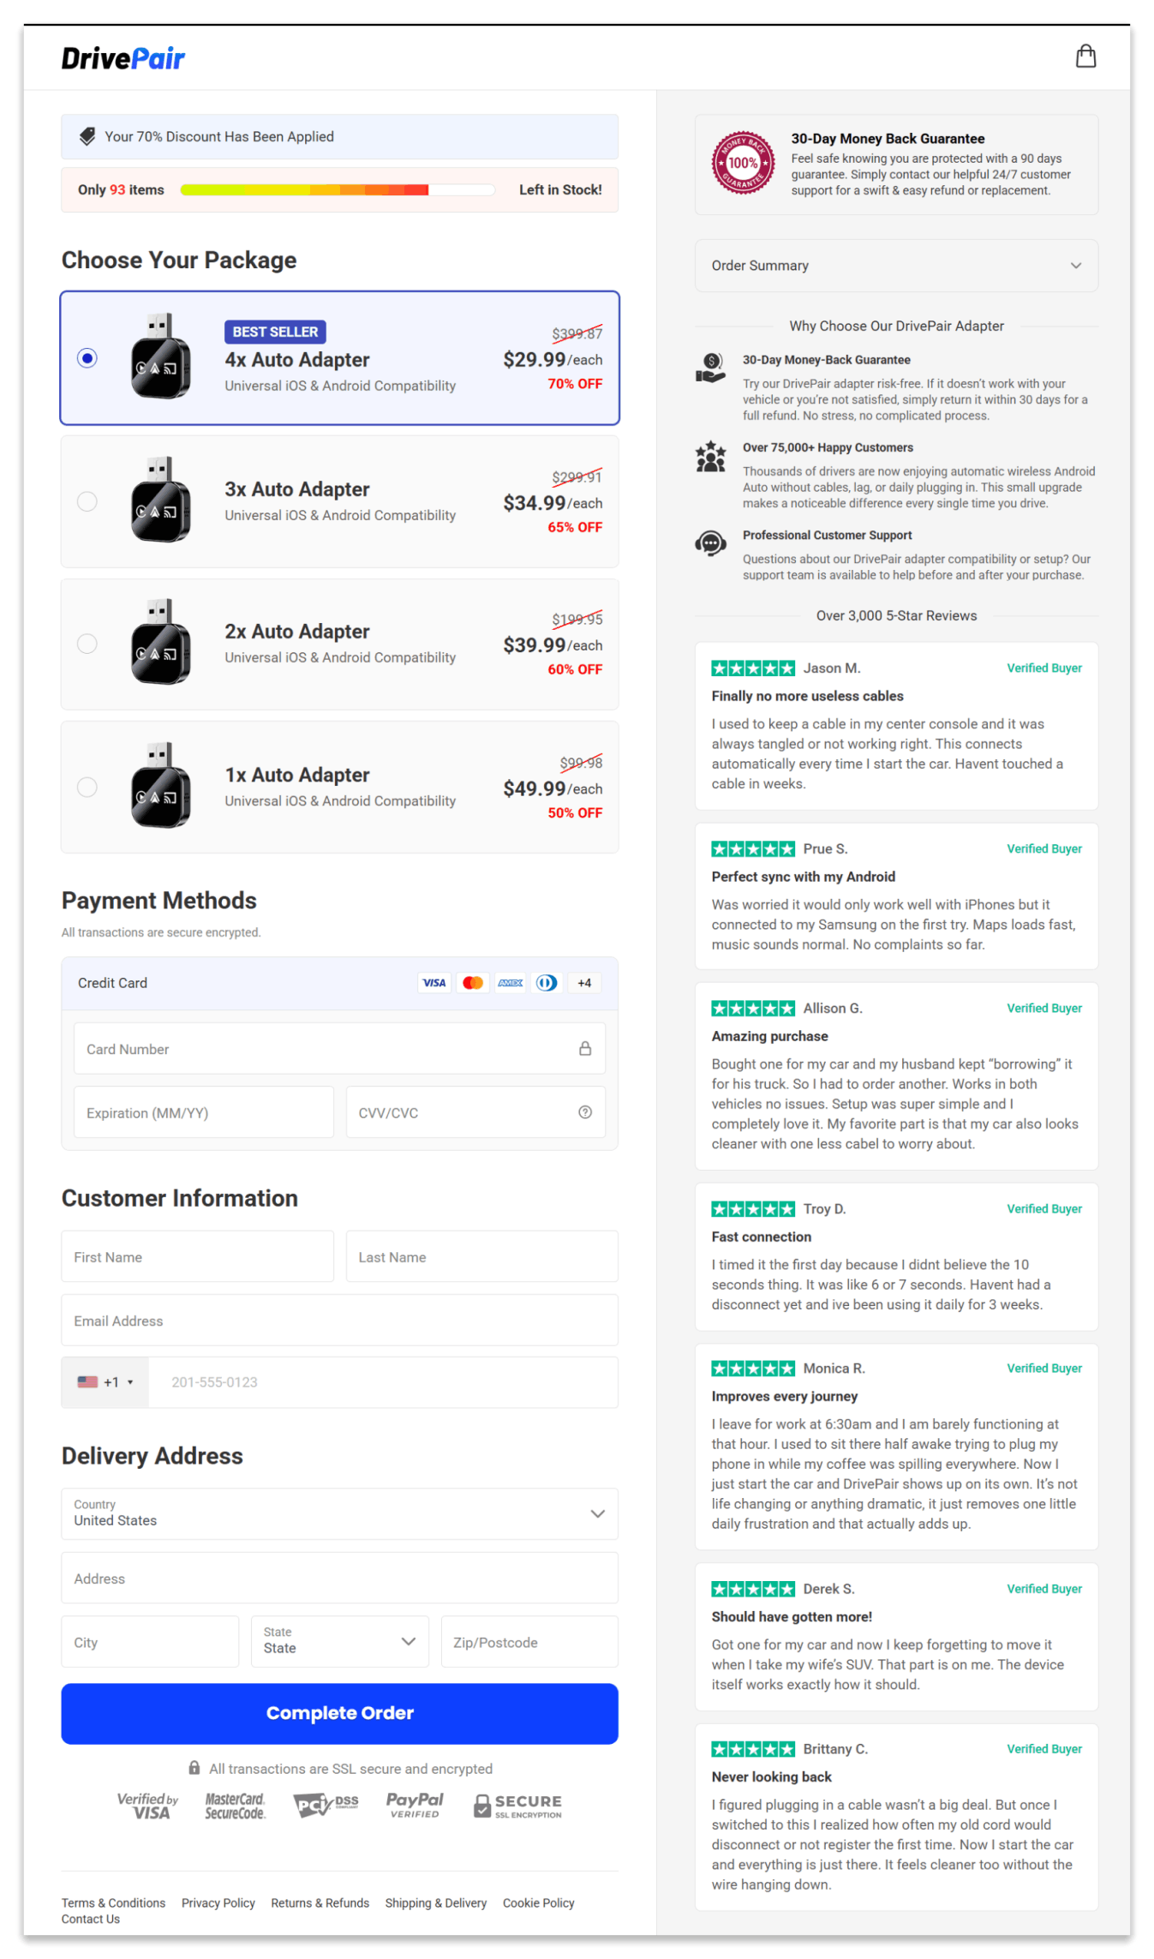
Task: Open Cookie Policy link
Action: pos(539,1902)
